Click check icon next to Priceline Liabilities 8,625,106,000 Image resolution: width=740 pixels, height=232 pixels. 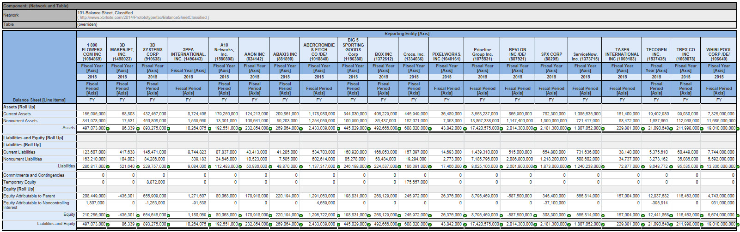(501, 167)
